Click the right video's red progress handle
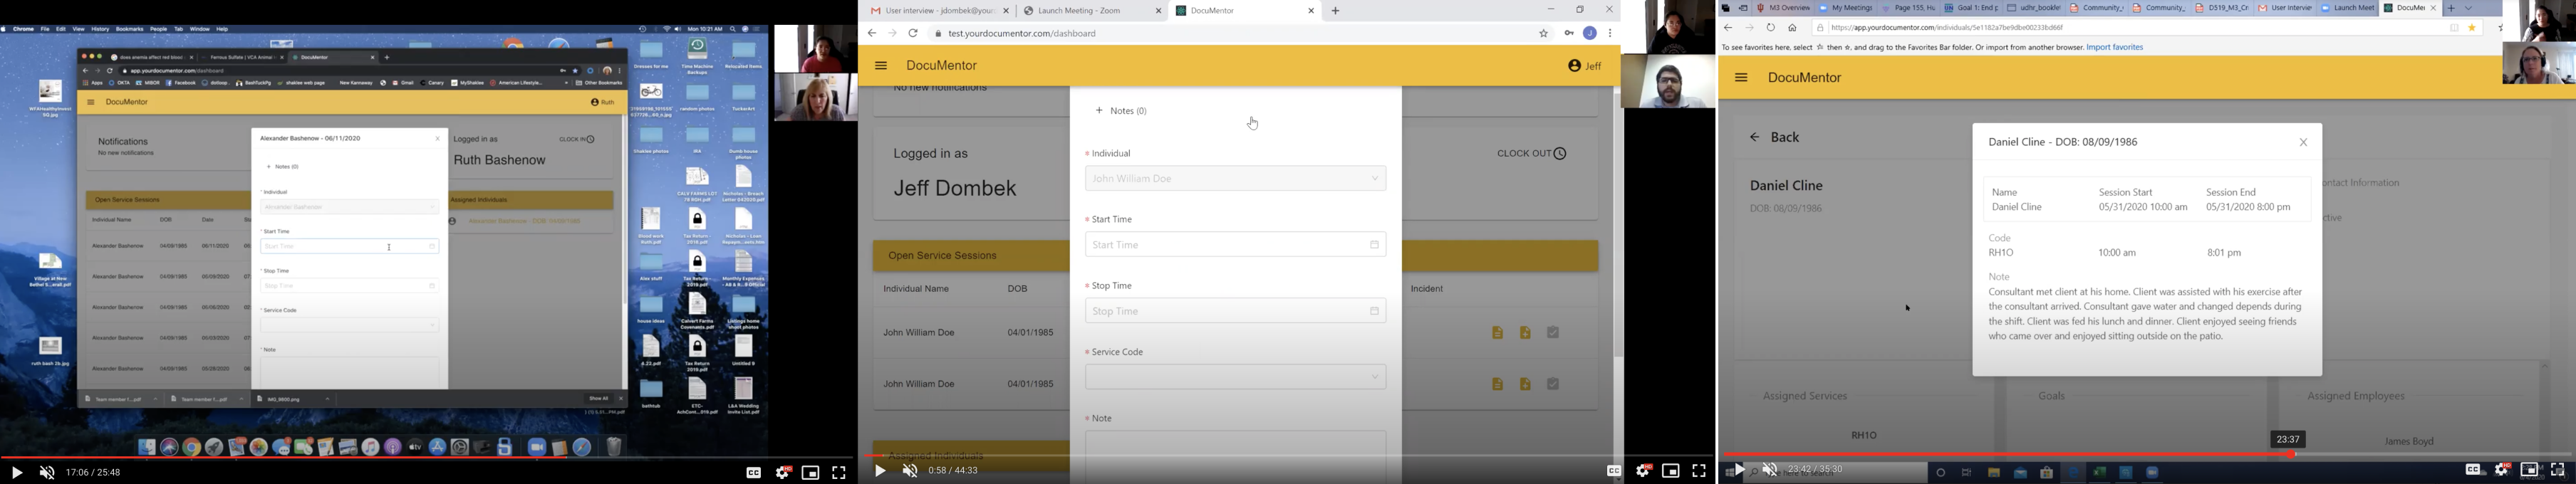The width and height of the screenshot is (2576, 484). tap(2291, 455)
